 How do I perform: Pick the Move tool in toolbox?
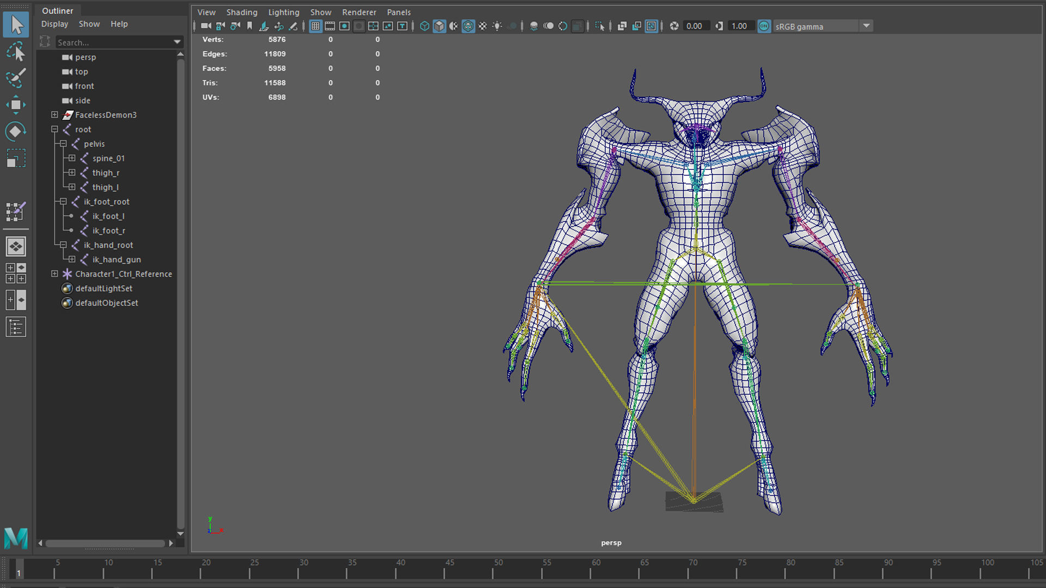(16, 105)
